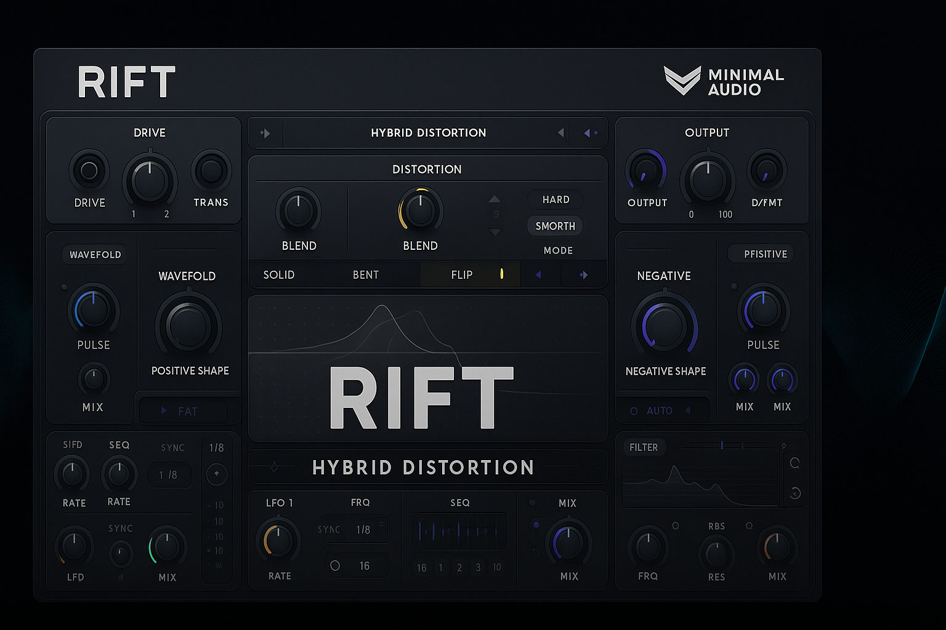This screenshot has height=630, width=946.
Task: Adjust the TRANS knob
Action: (211, 170)
